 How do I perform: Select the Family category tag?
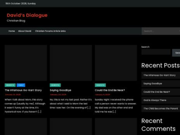pos(21,85)
